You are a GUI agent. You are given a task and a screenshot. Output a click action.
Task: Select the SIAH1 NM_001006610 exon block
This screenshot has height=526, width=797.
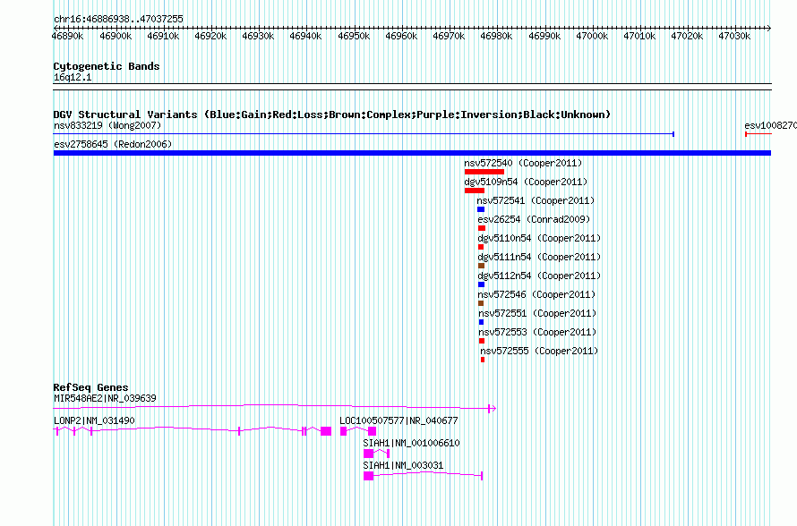369,454
